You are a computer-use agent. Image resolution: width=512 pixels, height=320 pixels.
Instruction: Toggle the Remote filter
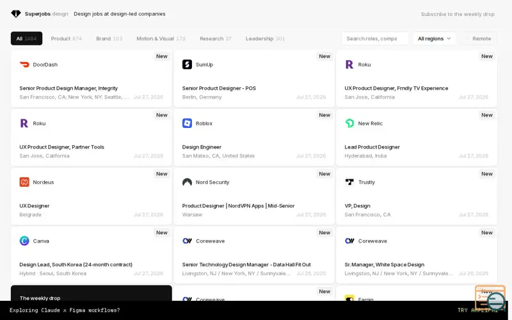pyautogui.click(x=478, y=38)
